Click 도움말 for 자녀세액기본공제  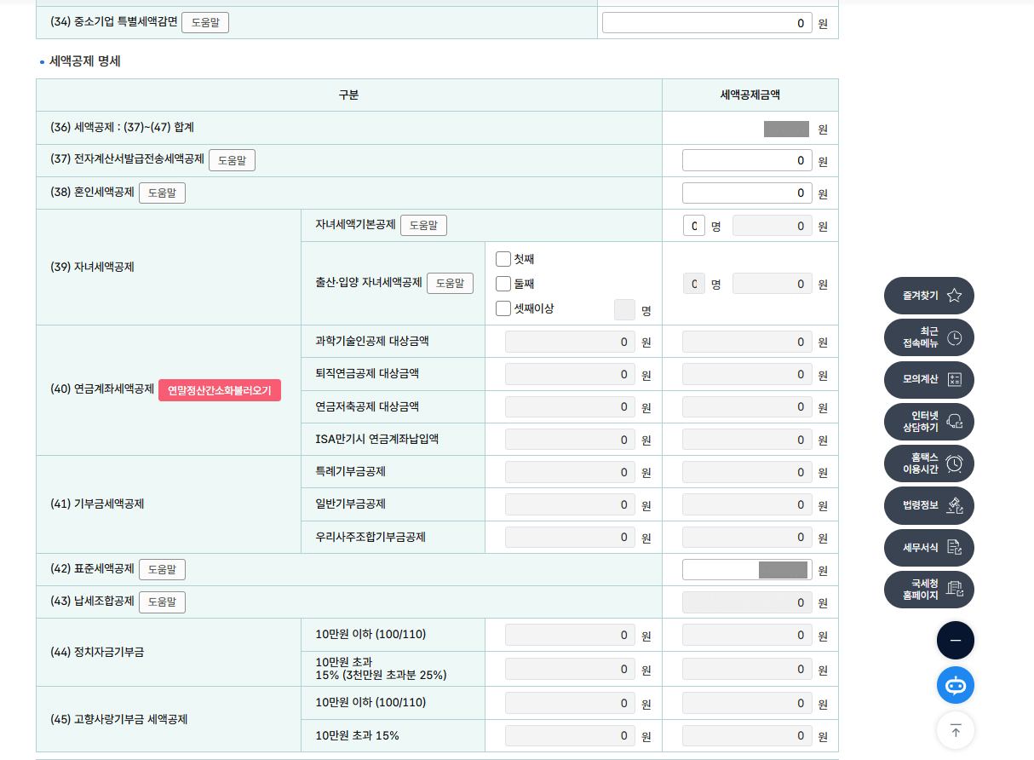click(x=423, y=225)
